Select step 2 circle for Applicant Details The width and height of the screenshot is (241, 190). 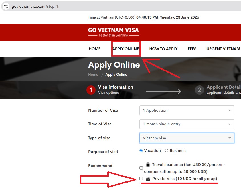[199, 90]
